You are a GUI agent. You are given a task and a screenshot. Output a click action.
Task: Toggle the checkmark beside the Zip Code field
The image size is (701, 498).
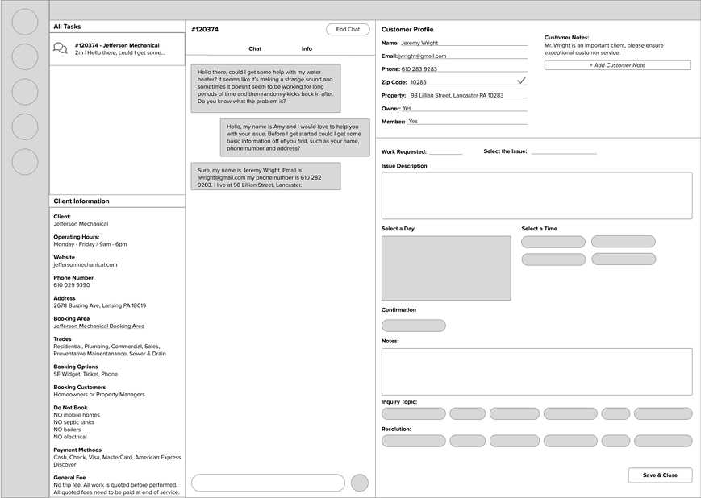click(x=521, y=81)
